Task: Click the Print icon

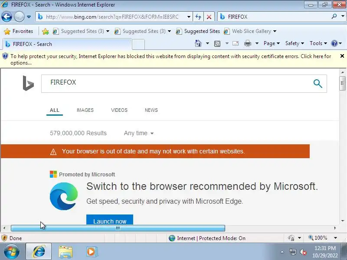Action: click(x=247, y=44)
